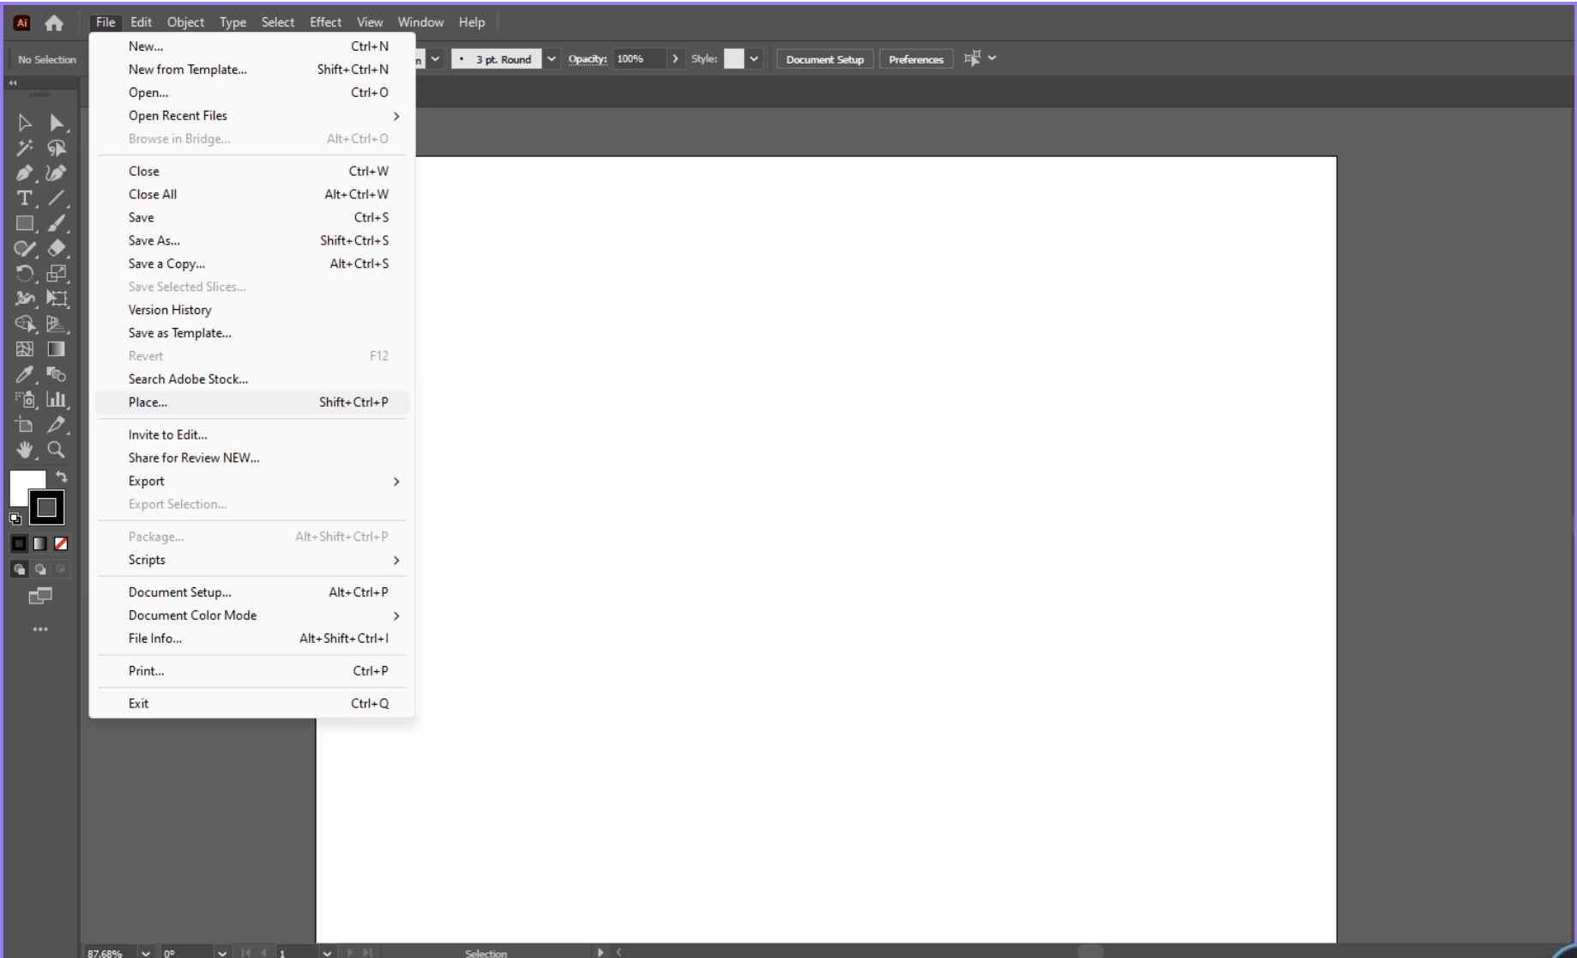Open the Preferences dialog
This screenshot has width=1577, height=958.
point(915,58)
